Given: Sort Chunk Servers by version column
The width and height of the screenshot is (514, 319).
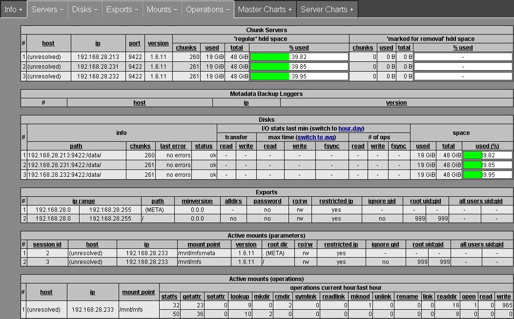Looking at the screenshot, I should click(x=158, y=43).
